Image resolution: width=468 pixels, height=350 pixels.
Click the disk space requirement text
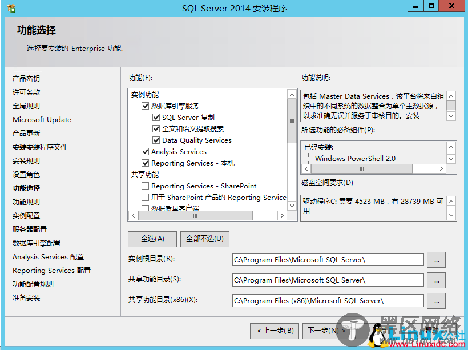pyautogui.click(x=373, y=206)
